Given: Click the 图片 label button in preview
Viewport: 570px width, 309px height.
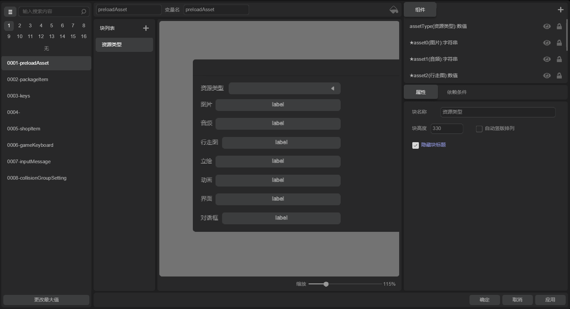Looking at the screenshot, I should [x=278, y=105].
